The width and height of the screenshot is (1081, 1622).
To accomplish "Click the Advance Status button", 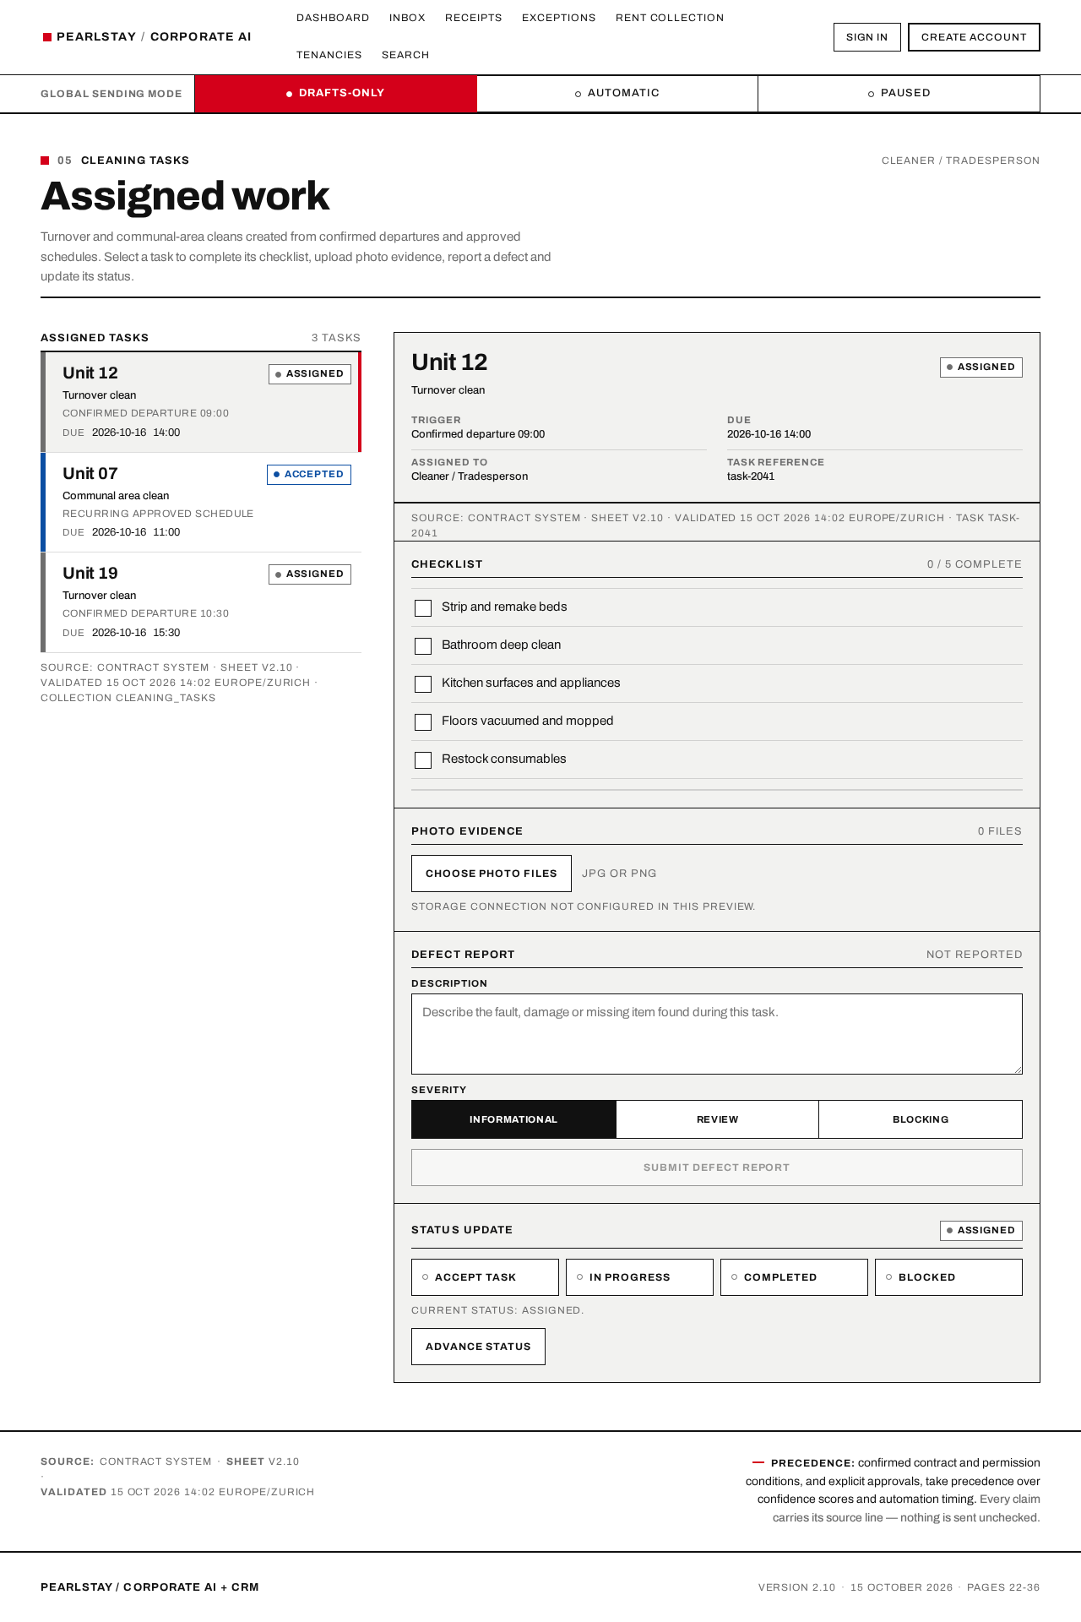I will 478,1347.
